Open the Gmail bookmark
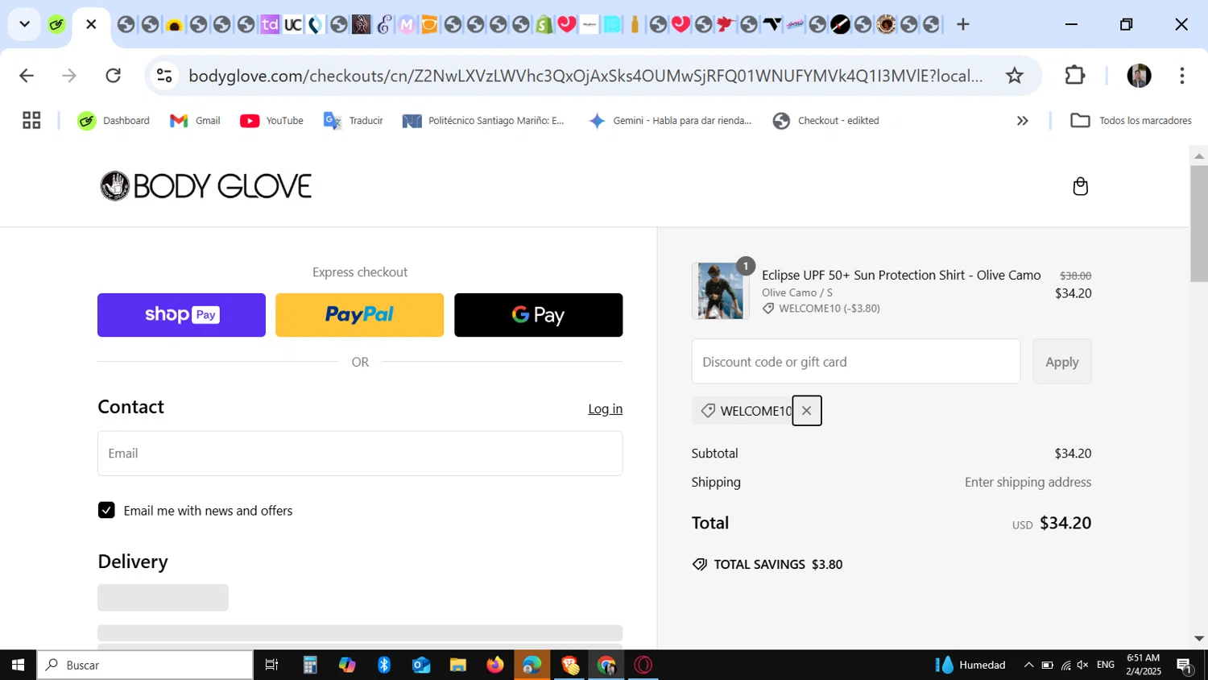Viewport: 1208px width, 680px height. pyautogui.click(x=195, y=121)
